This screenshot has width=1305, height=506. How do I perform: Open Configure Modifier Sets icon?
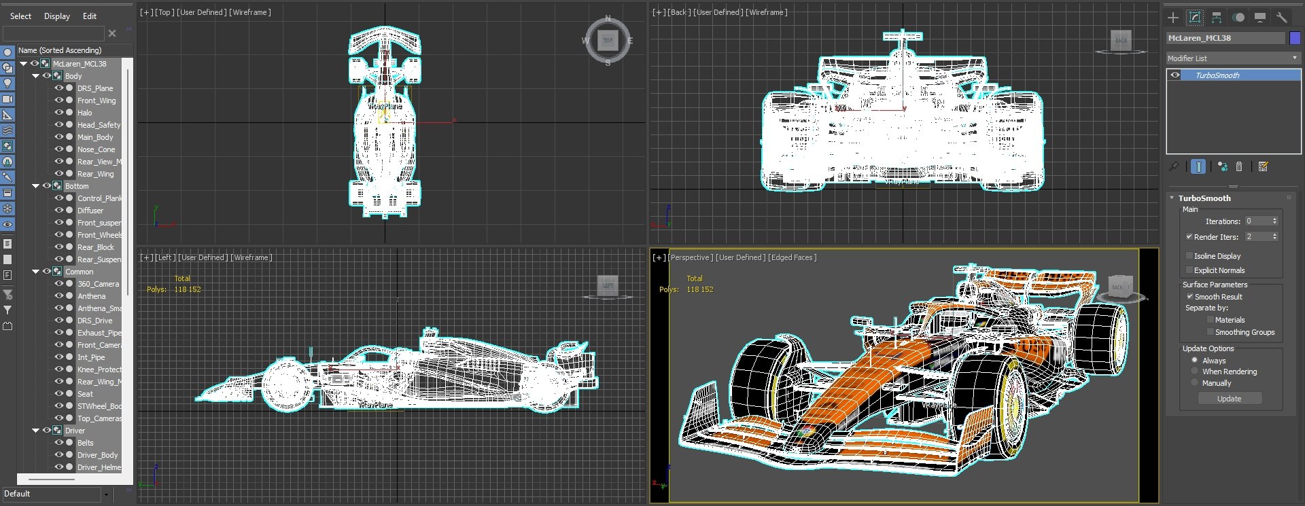click(x=1263, y=166)
